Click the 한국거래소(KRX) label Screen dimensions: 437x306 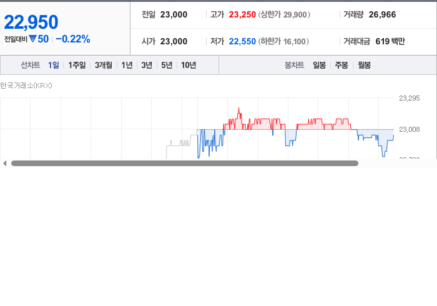(26, 86)
